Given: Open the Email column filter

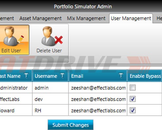Looking at the screenshot, I should point(121,75).
